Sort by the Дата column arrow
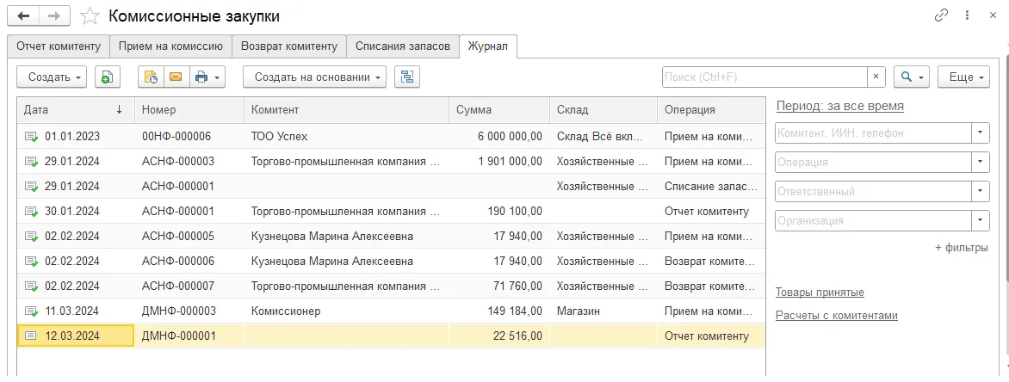1009x382 pixels. (x=119, y=110)
